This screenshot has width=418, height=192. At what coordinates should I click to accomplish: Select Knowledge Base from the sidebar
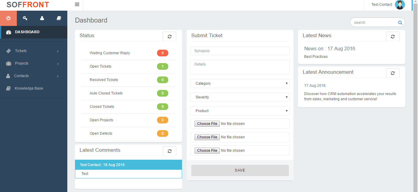[29, 88]
